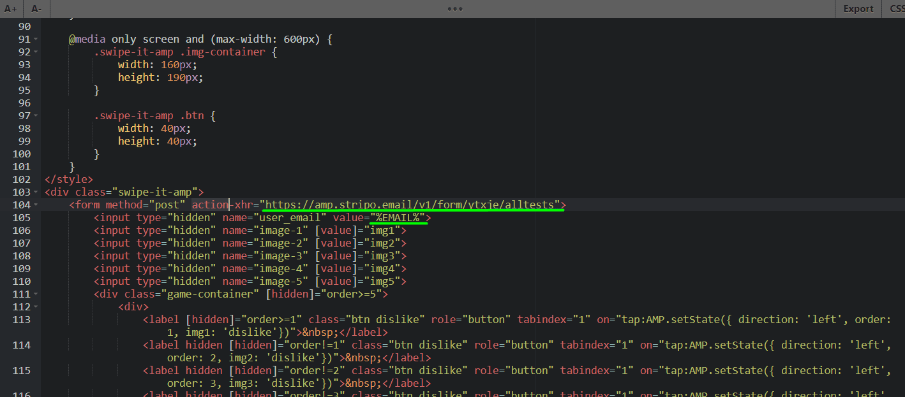Increase editor font size with A+
Viewport: 905px width, 397px height.
pyautogui.click(x=11, y=8)
